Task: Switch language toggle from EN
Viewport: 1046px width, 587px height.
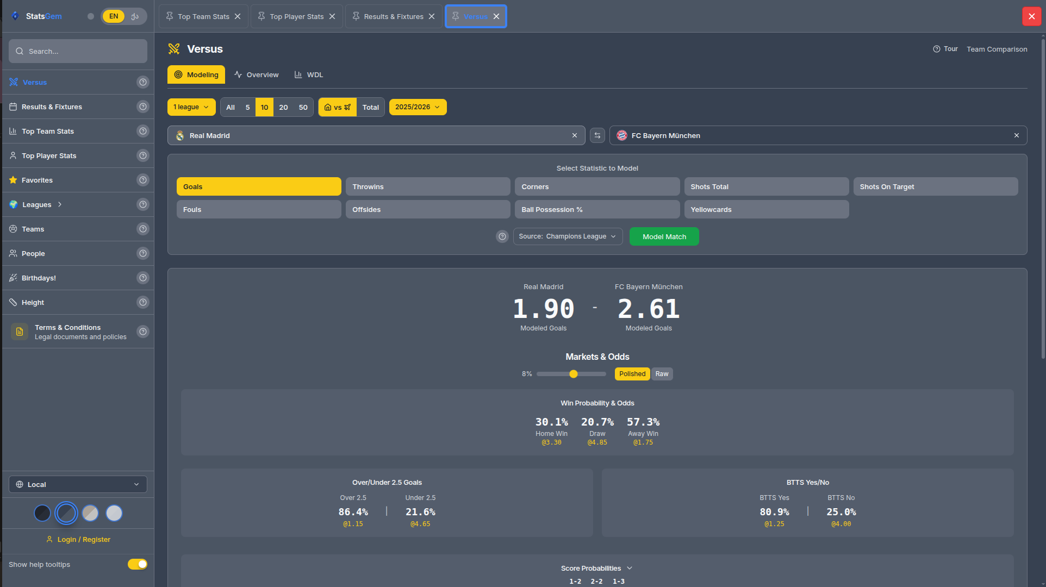Action: [x=135, y=16]
